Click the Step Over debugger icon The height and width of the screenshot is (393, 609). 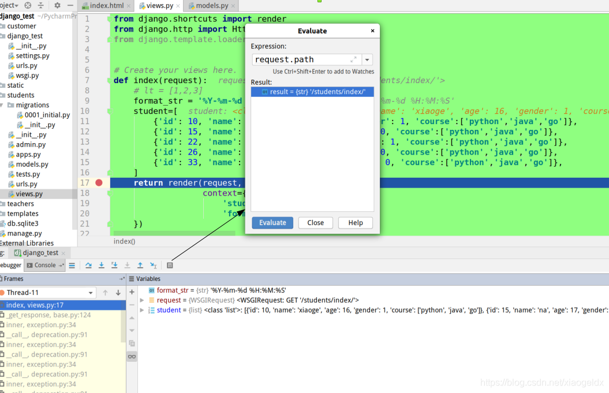(88, 265)
